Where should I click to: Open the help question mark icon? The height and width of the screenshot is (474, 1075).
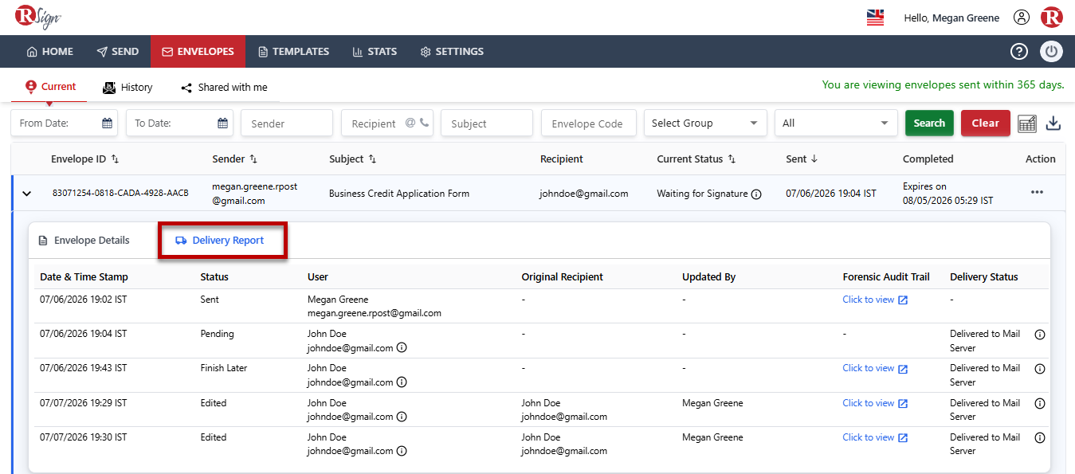(1018, 52)
